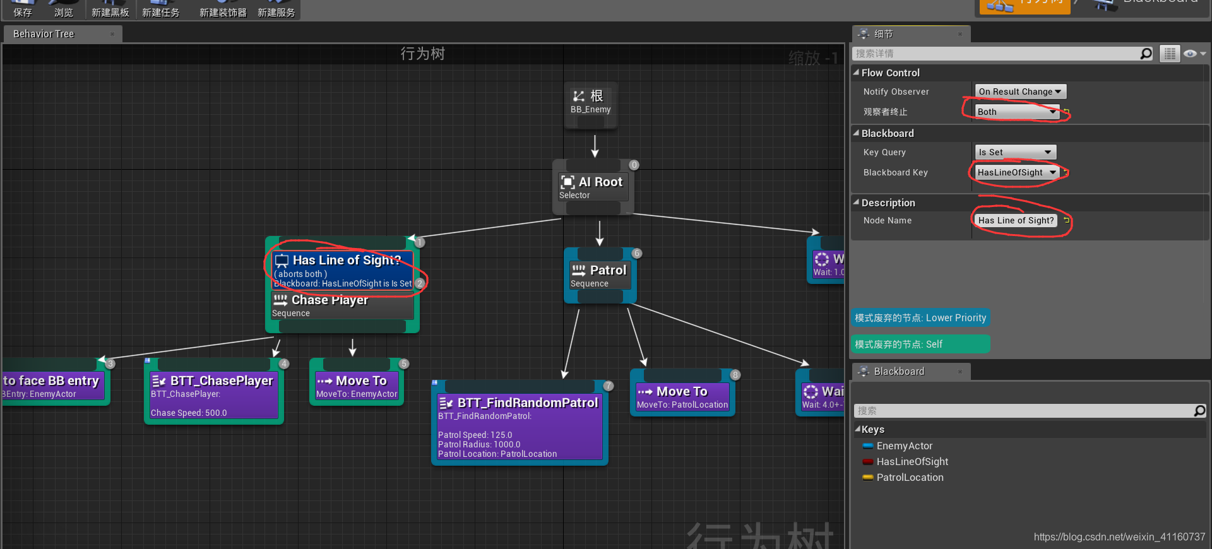Open the 观察者终止 Both dropdown
This screenshot has height=549, width=1212.
pyautogui.click(x=1017, y=112)
